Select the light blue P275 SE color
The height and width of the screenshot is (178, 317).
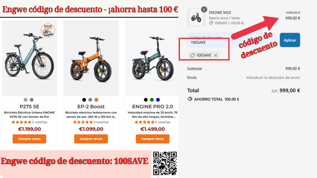click(x=25, y=100)
